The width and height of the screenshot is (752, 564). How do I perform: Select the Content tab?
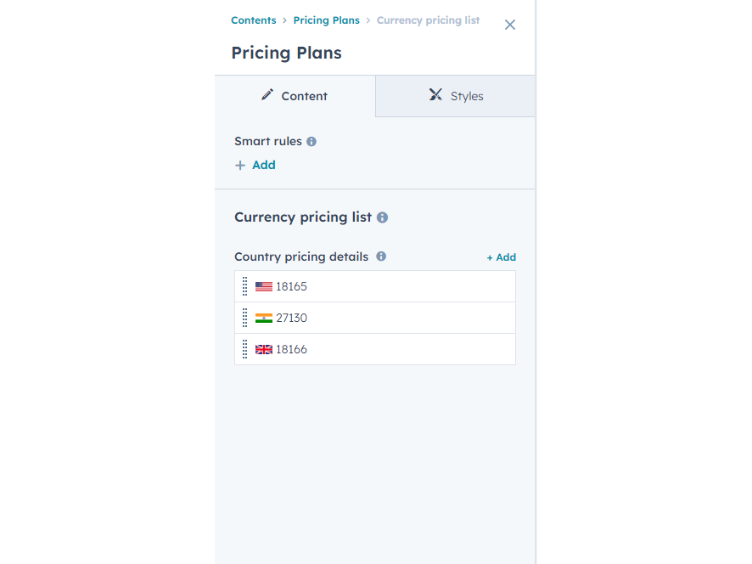294,95
